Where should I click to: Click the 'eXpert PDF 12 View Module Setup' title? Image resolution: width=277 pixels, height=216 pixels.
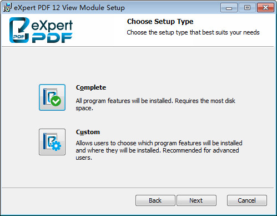[69, 8]
